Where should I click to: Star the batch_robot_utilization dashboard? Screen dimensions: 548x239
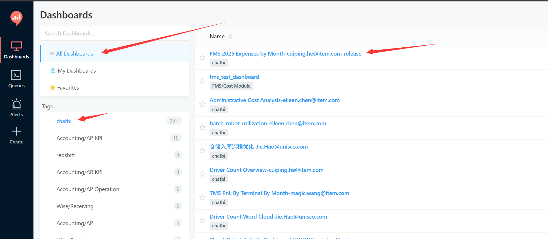click(x=202, y=128)
